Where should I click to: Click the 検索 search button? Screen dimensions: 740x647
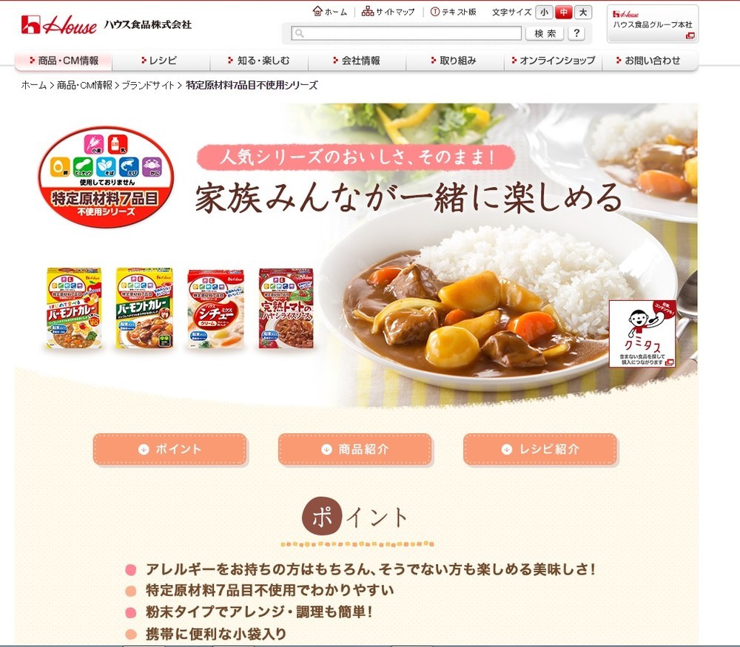point(545,33)
